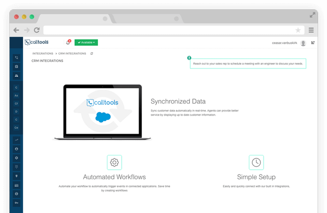Click the calltools logo in the header
This screenshot has height=213, width=327.
tap(36, 42)
